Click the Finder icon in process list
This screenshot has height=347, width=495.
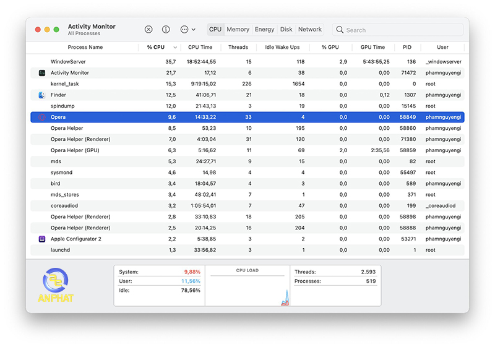click(x=41, y=95)
